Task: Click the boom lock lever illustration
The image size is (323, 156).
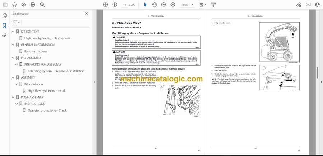Action: click(280, 77)
